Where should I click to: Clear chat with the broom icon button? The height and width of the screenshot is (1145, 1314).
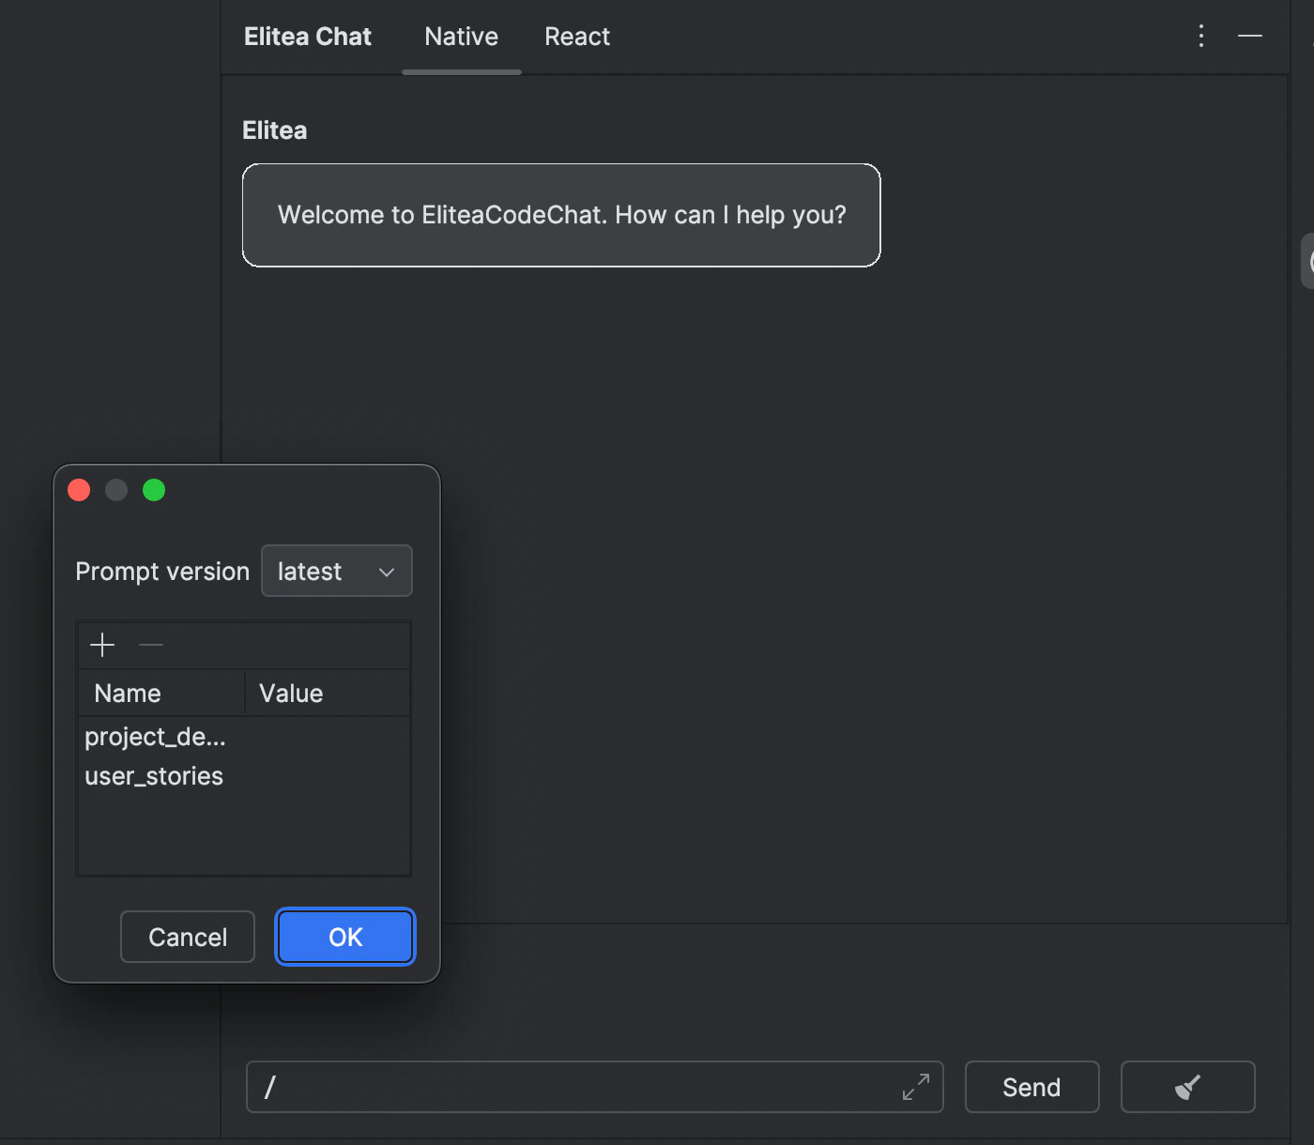tap(1187, 1087)
